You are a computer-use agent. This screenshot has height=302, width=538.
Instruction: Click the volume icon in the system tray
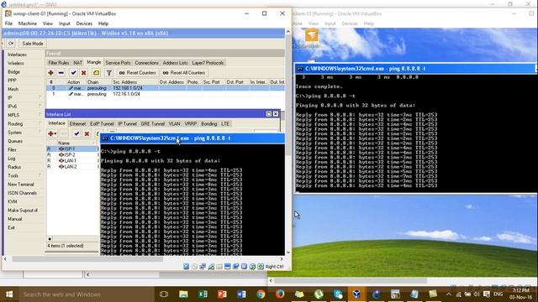(477, 294)
